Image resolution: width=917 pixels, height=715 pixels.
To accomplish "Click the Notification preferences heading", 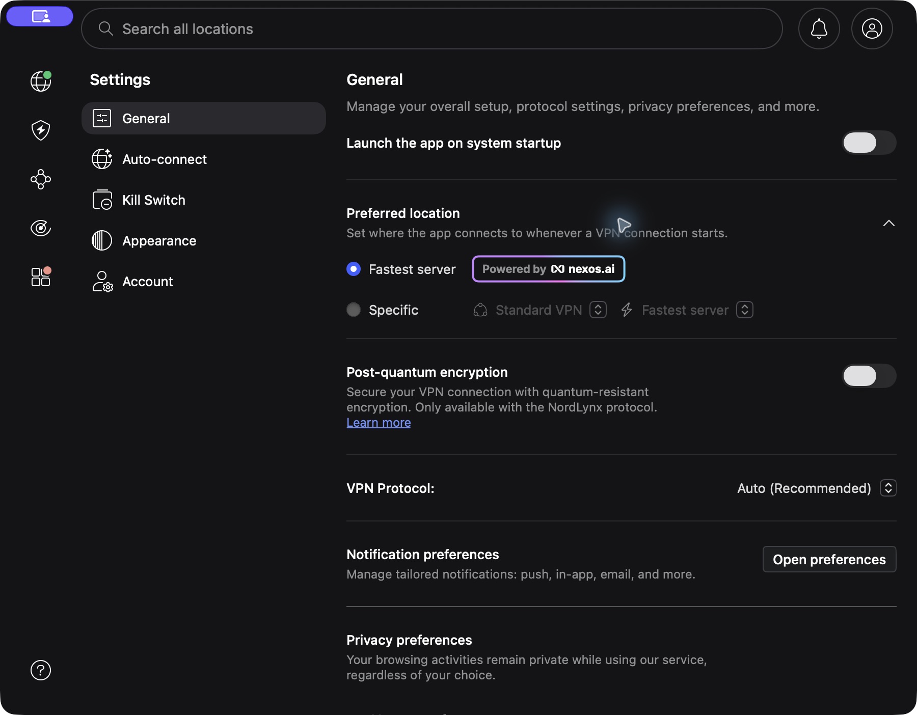I will (423, 554).
